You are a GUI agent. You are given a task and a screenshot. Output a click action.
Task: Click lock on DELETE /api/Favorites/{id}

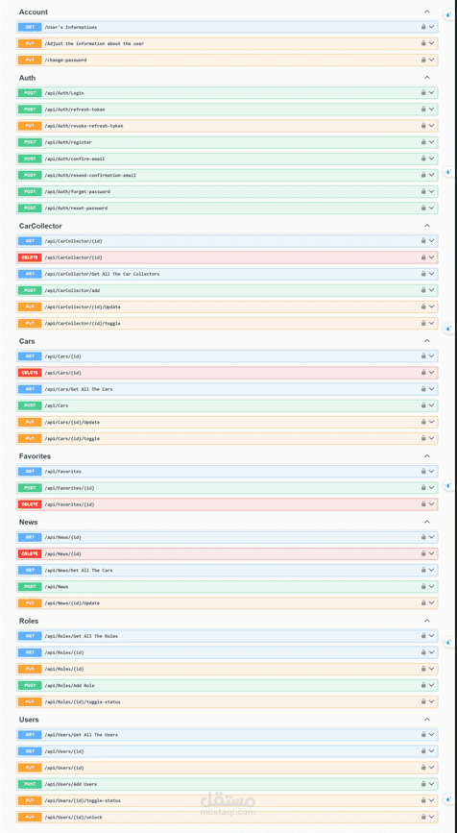pos(423,504)
